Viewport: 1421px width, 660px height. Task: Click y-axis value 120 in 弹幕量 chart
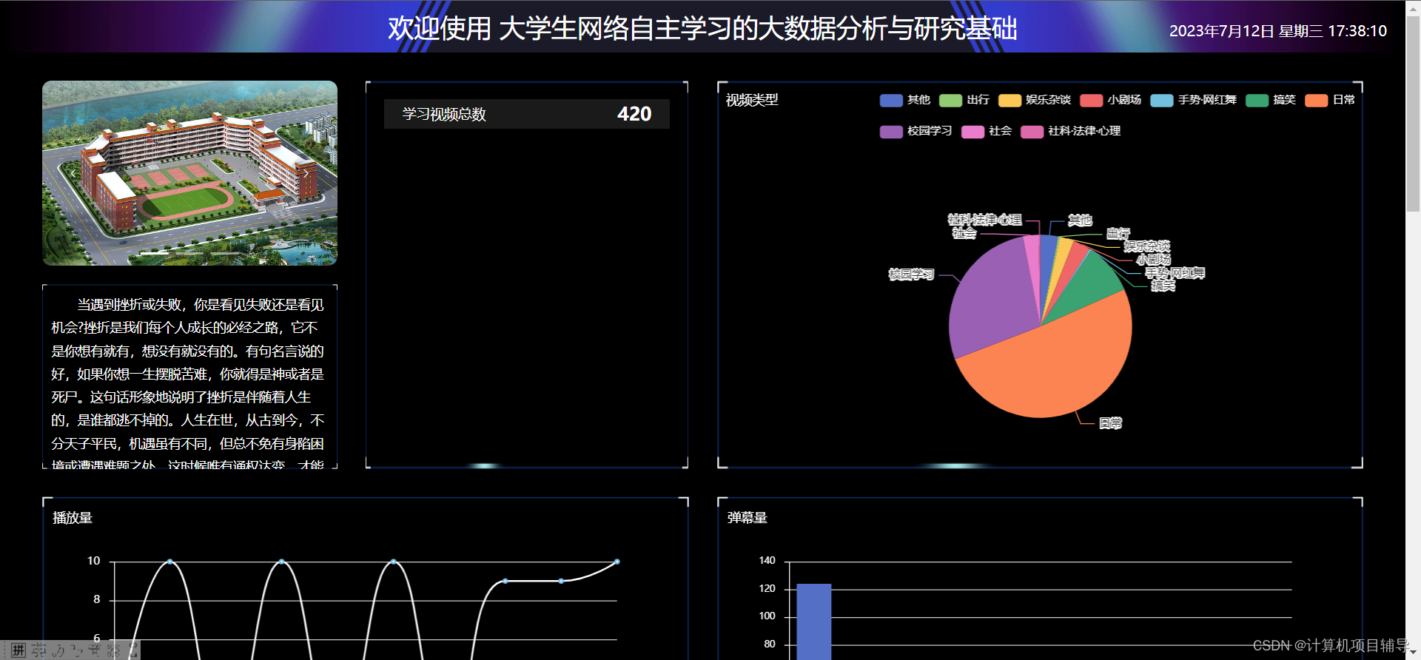click(767, 589)
